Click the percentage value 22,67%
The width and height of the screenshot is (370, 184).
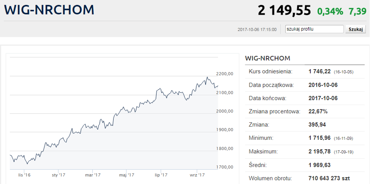pyautogui.click(x=318, y=111)
